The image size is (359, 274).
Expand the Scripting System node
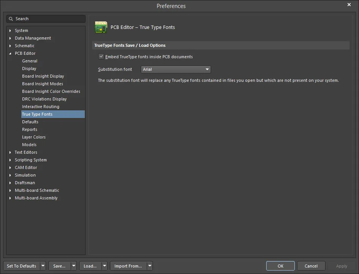[10, 160]
